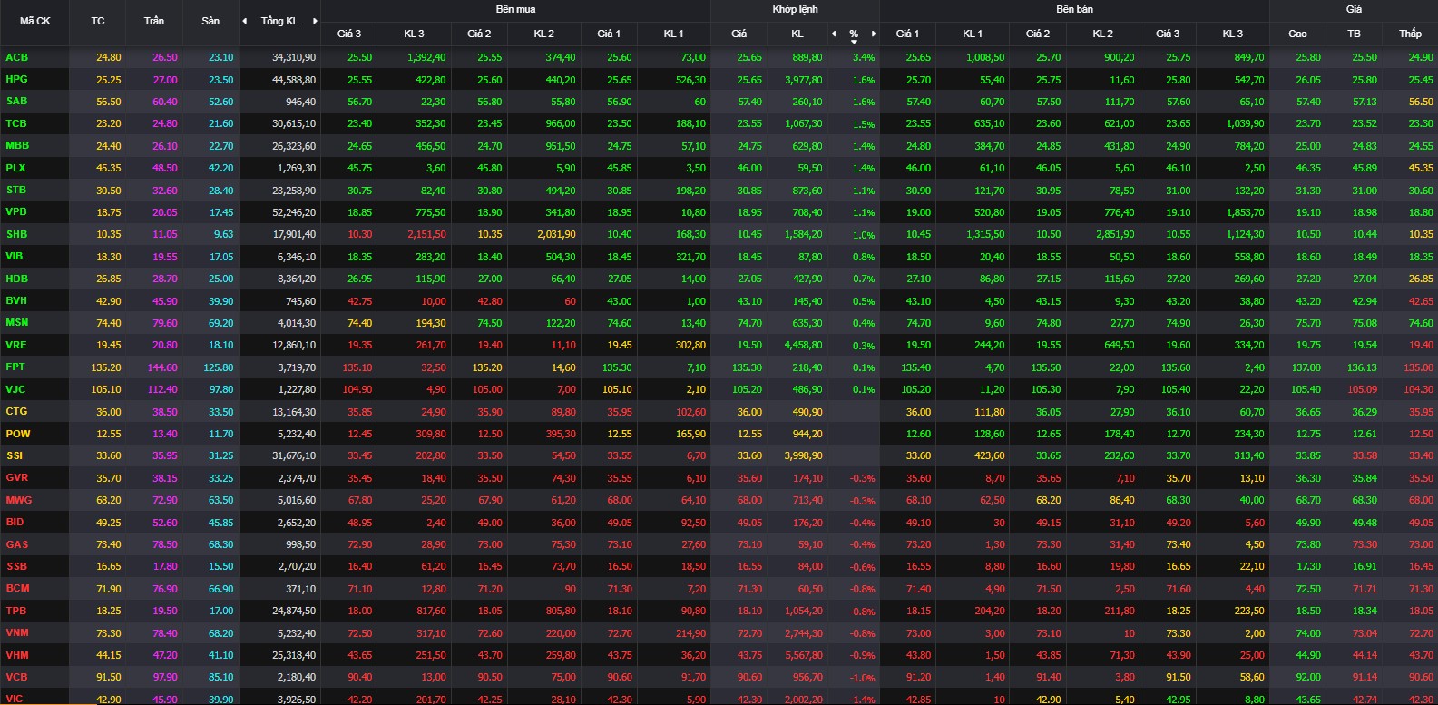Open the BCM stock symbol
The height and width of the screenshot is (705, 1438).
17,588
